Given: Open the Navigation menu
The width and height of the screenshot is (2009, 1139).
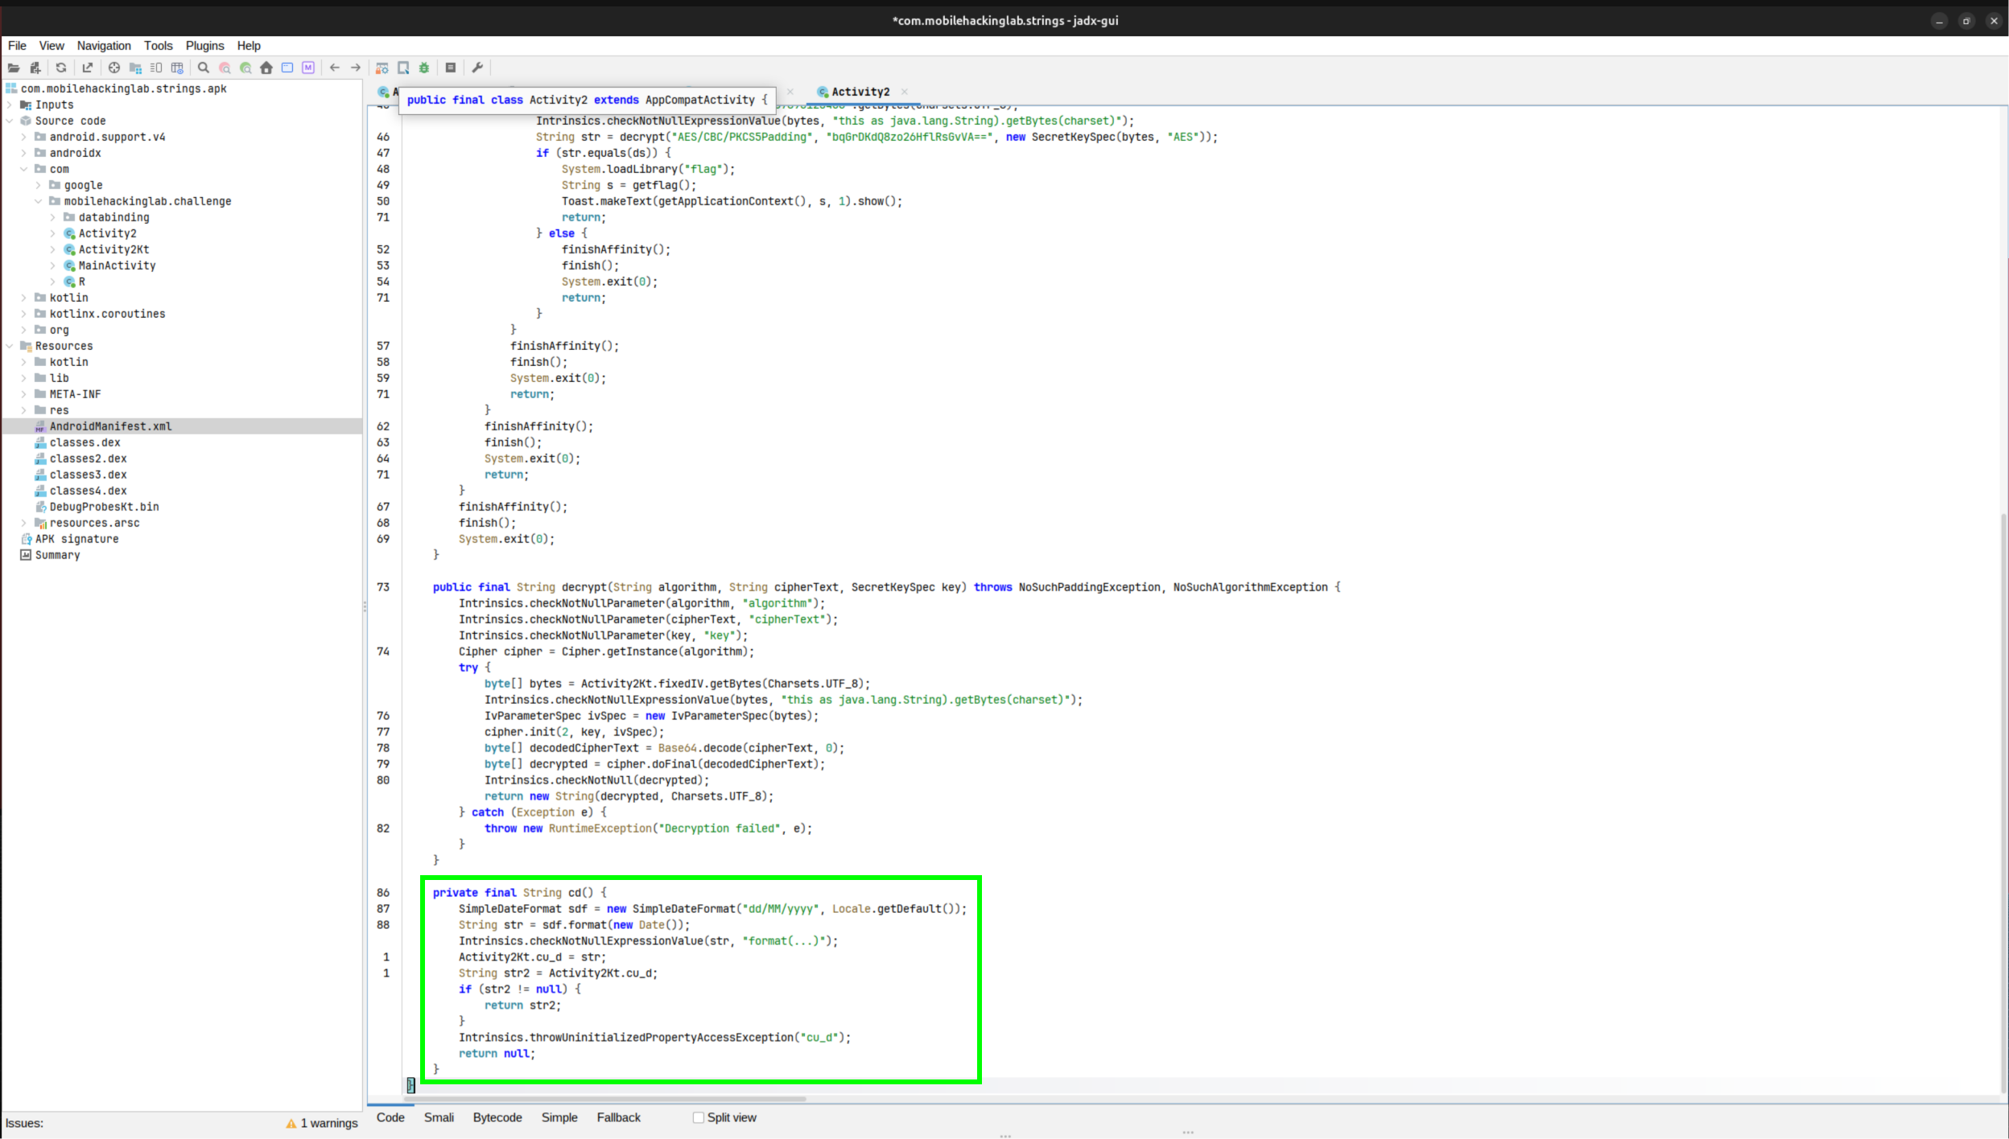Looking at the screenshot, I should pyautogui.click(x=104, y=46).
